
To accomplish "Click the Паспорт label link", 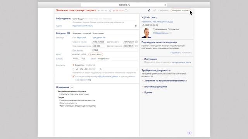I will pos(60,38).
